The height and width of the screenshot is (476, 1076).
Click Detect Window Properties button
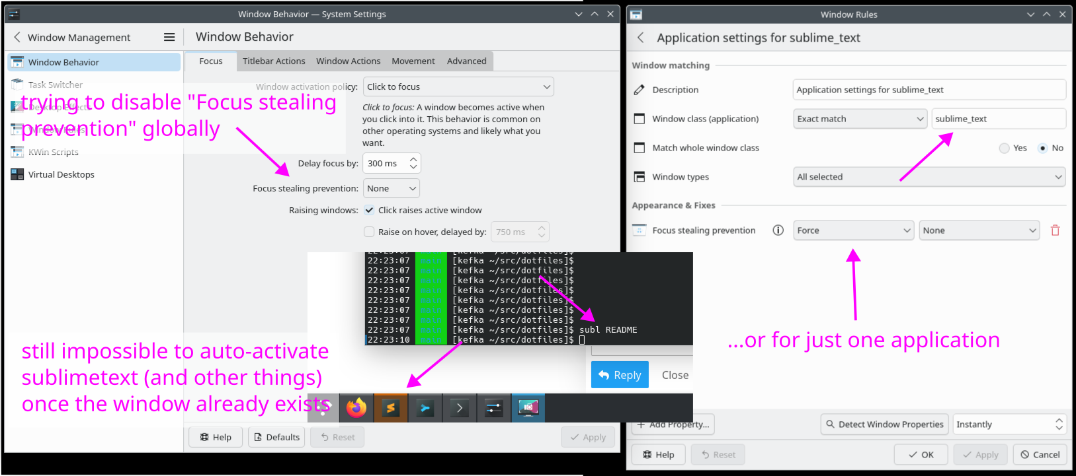point(885,425)
